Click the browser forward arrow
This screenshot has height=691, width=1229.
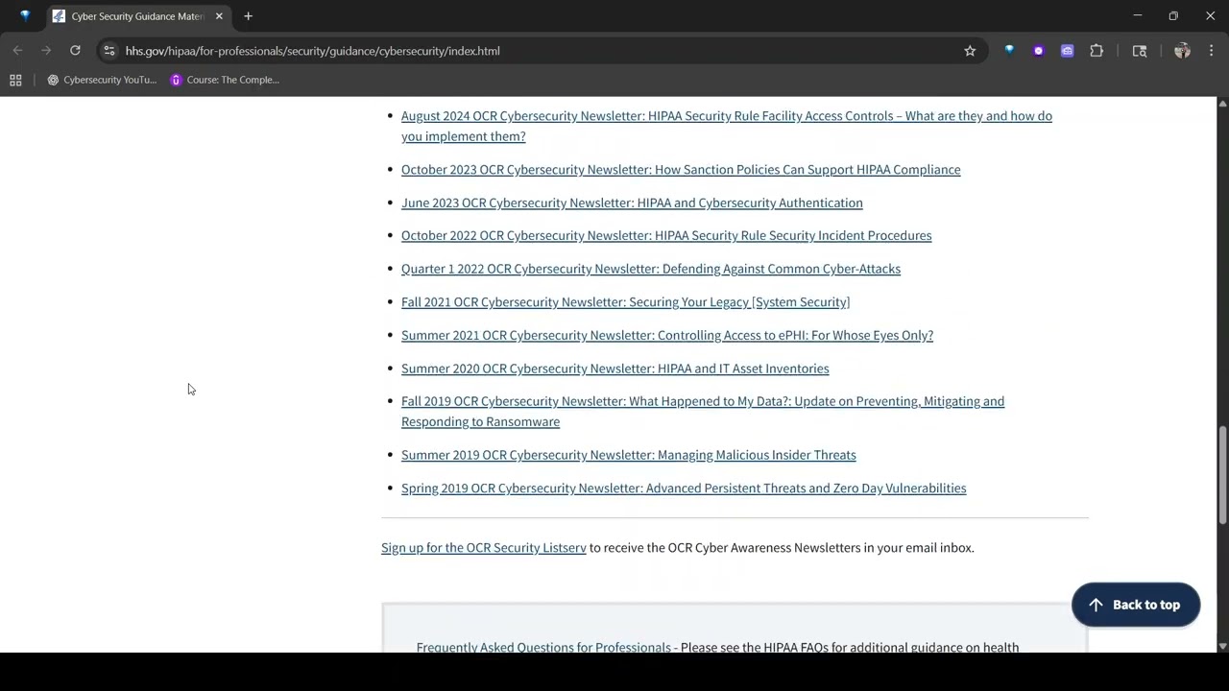pyautogui.click(x=46, y=51)
